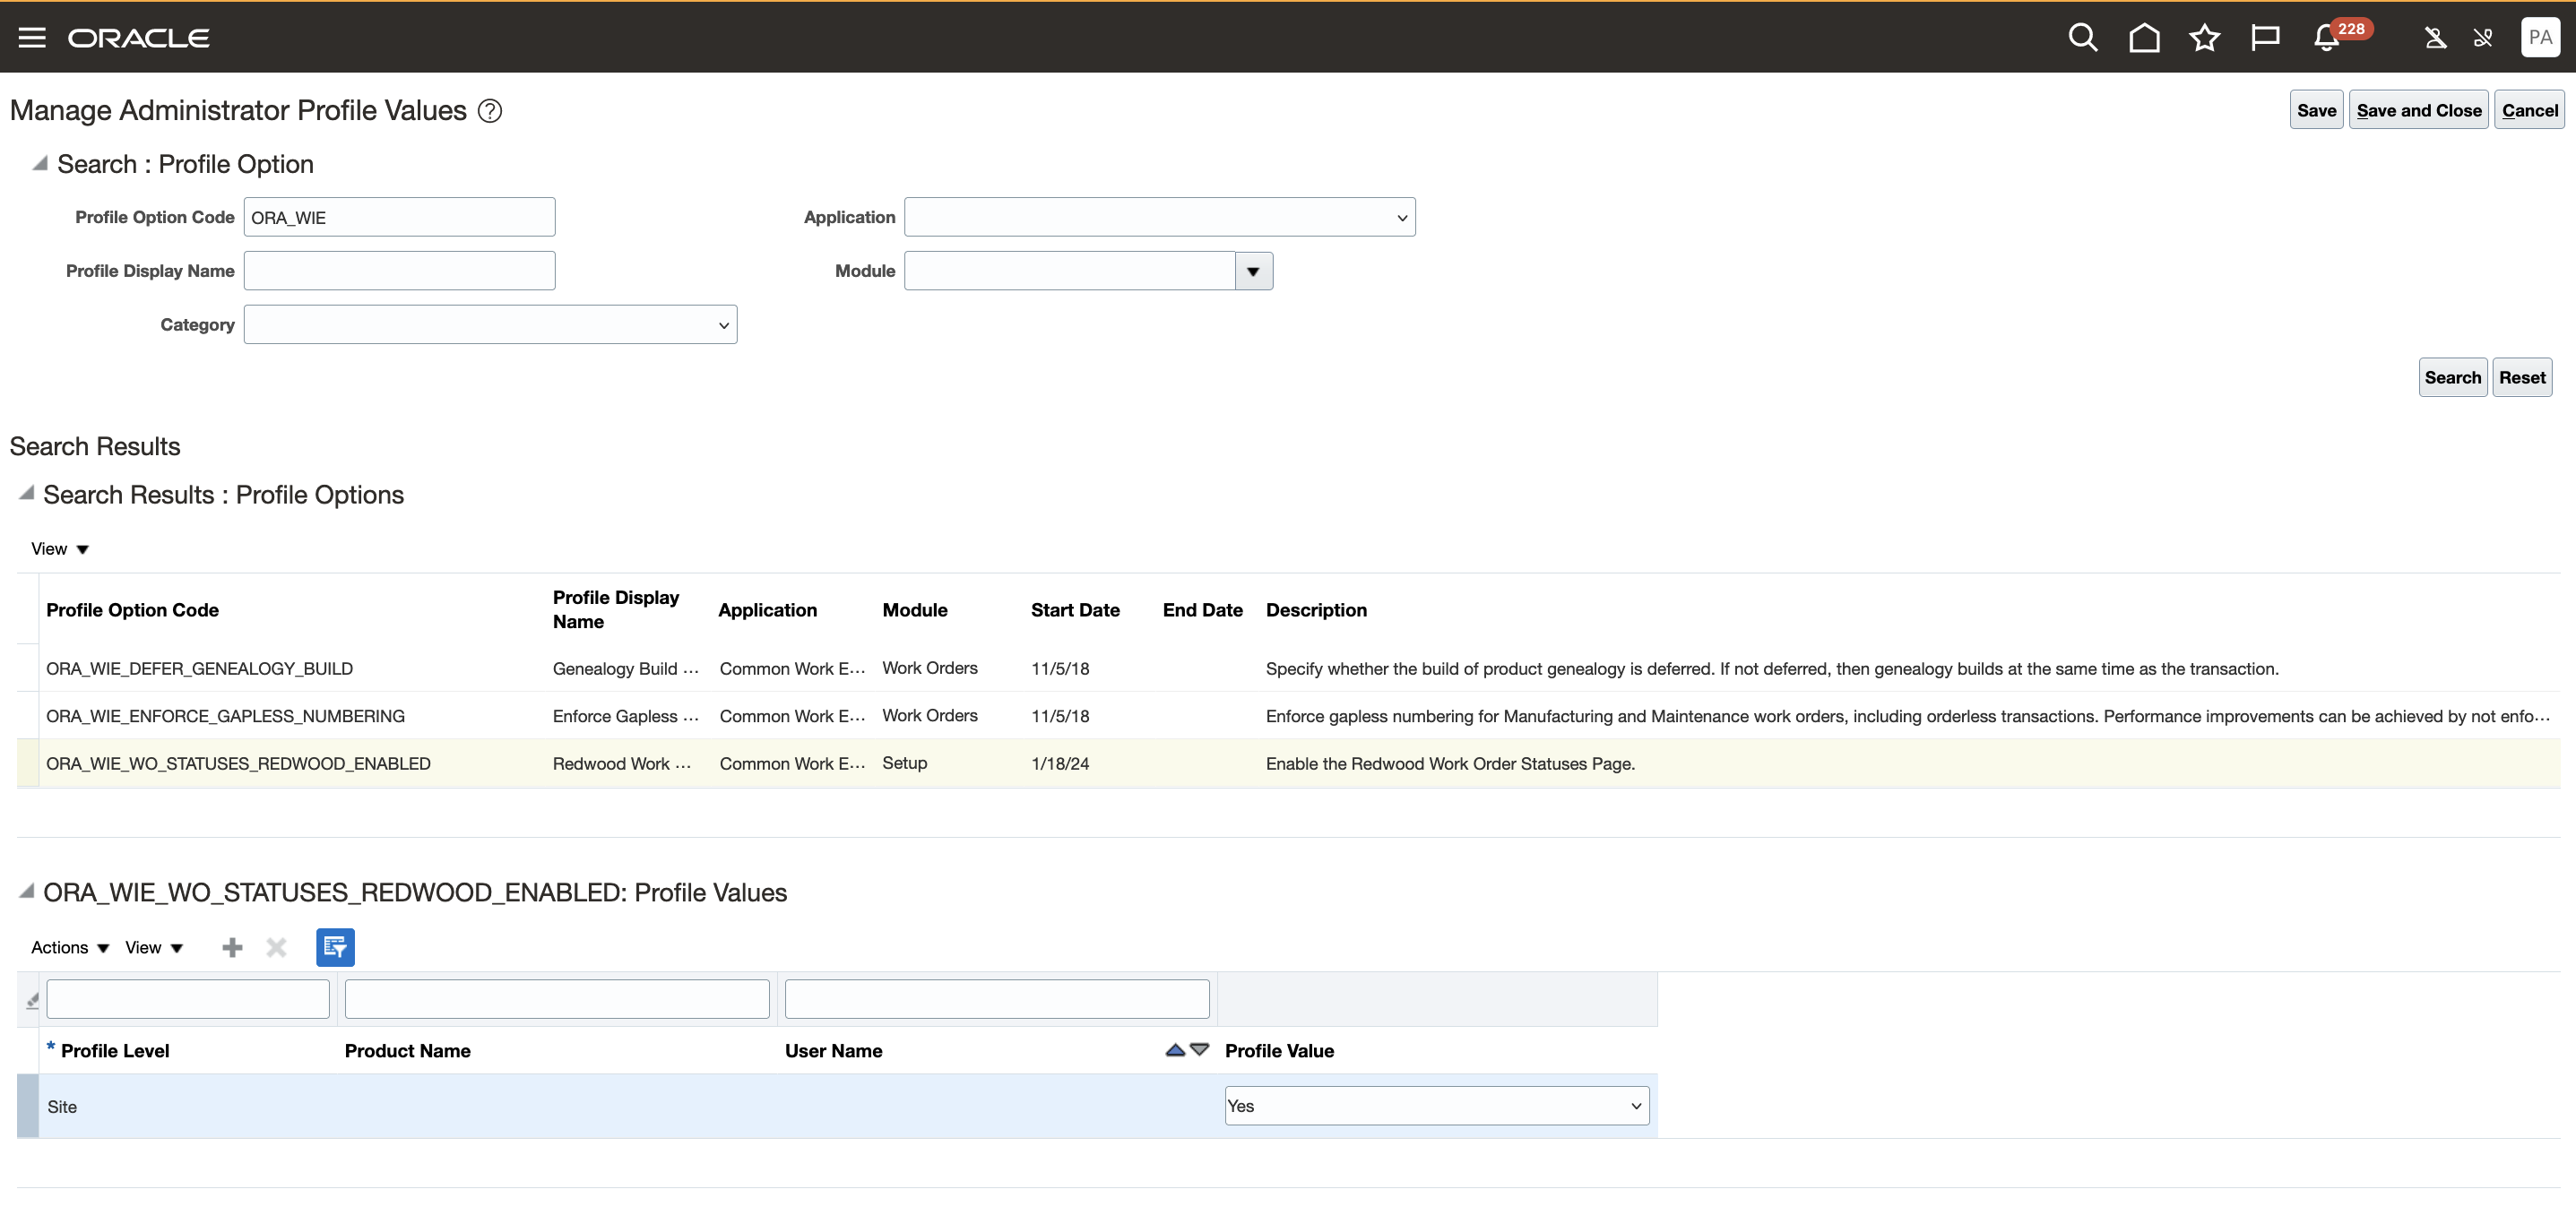Open Module dropdown arrow
This screenshot has height=1224, width=2576.
[1253, 271]
